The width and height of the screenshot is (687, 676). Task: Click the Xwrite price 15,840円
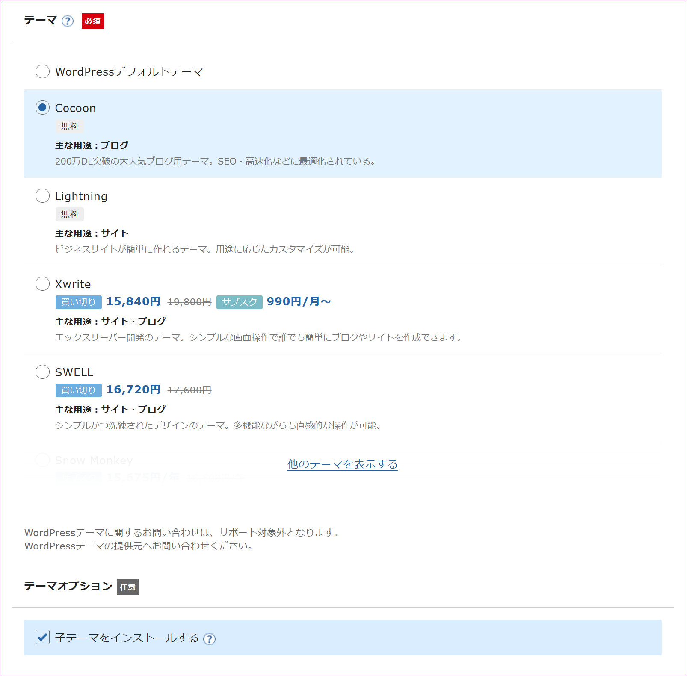tap(133, 301)
